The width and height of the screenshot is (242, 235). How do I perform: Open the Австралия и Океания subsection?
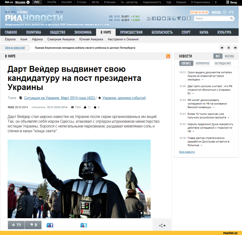(x=123, y=39)
